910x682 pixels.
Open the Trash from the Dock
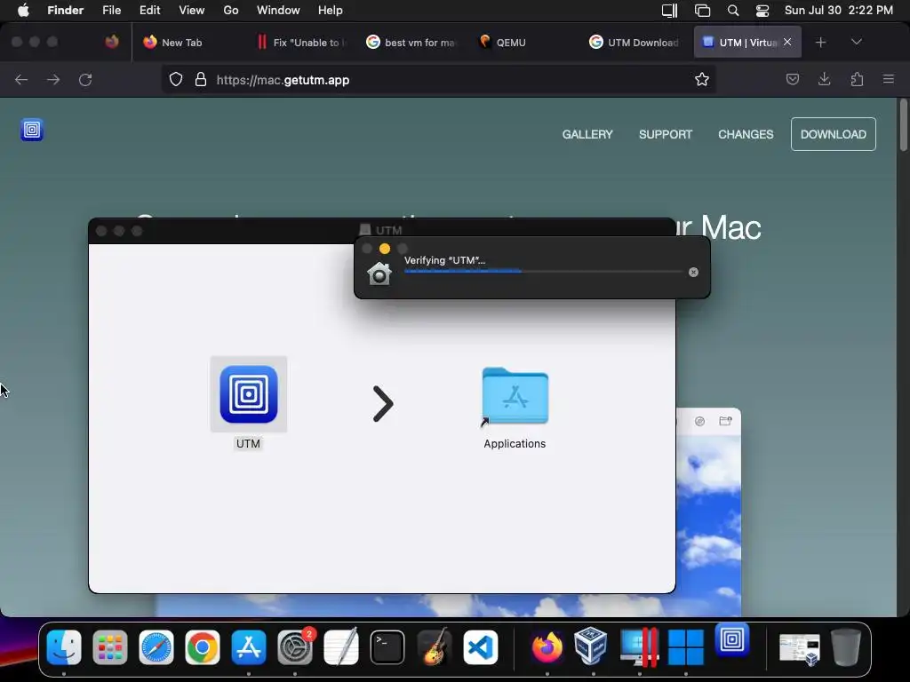click(846, 647)
